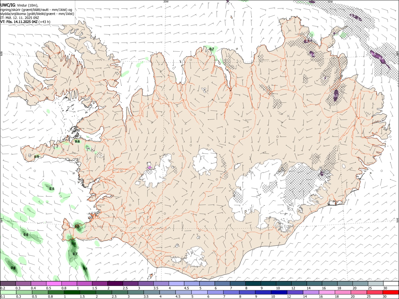Click the light grey upper legend swatch starting at 25
Viewport: 399px width, 299px height.
click(376, 283)
